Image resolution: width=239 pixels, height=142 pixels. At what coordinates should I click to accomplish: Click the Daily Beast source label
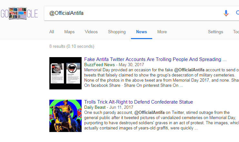tap(95, 107)
